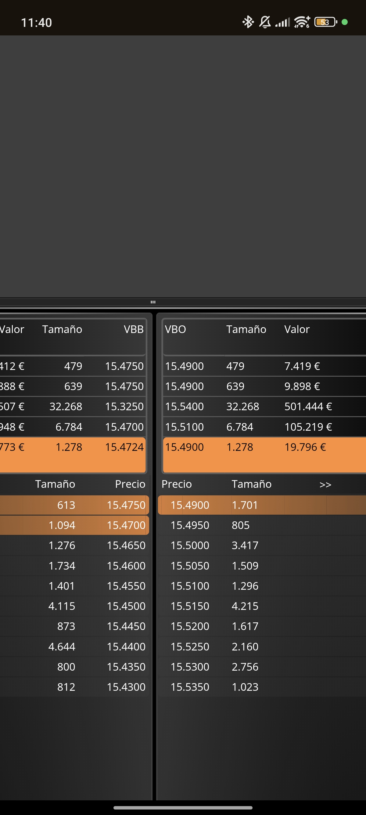This screenshot has width=366, height=815.
Task: Tap the green privacy indicator dot
Action: 345,22
